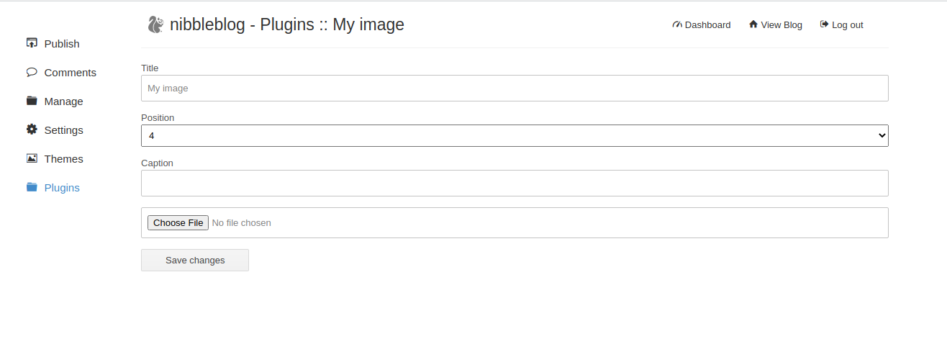Click the Log out arrow icon
The image size is (947, 362).
tap(825, 24)
